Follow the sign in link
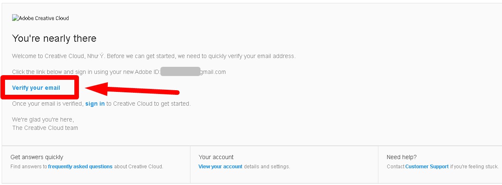Screen dimensions: 502x185 [95, 104]
